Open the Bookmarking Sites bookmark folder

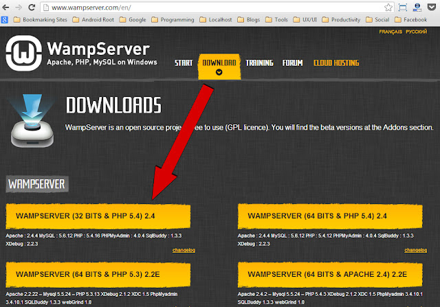click(x=41, y=20)
